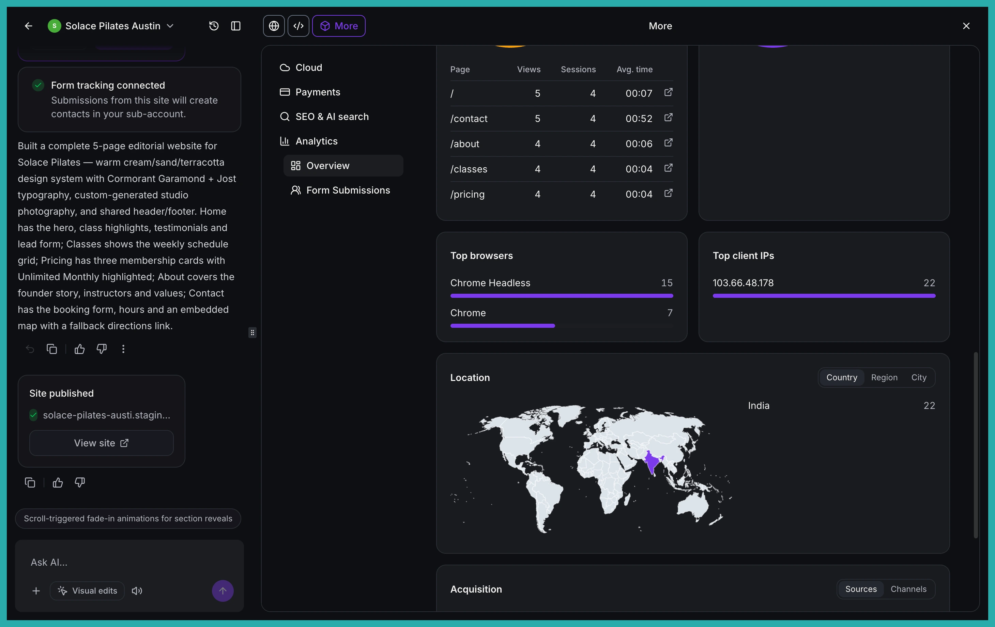Screen dimensions: 995x627
Task: Thumbs down the Site published message
Action: 80,482
